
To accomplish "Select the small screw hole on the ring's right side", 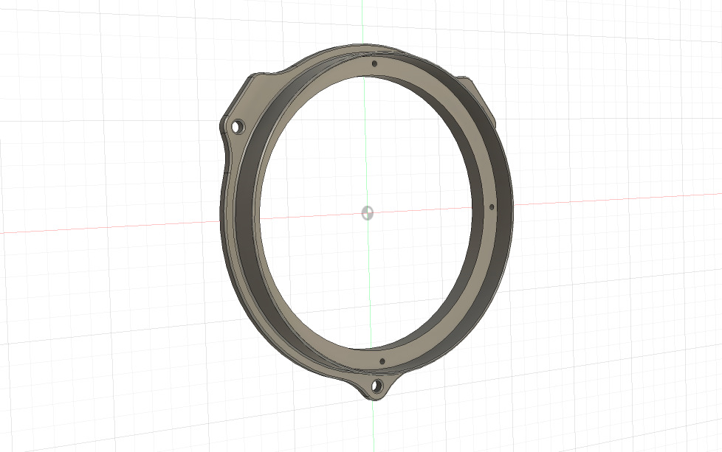I will click(x=492, y=207).
